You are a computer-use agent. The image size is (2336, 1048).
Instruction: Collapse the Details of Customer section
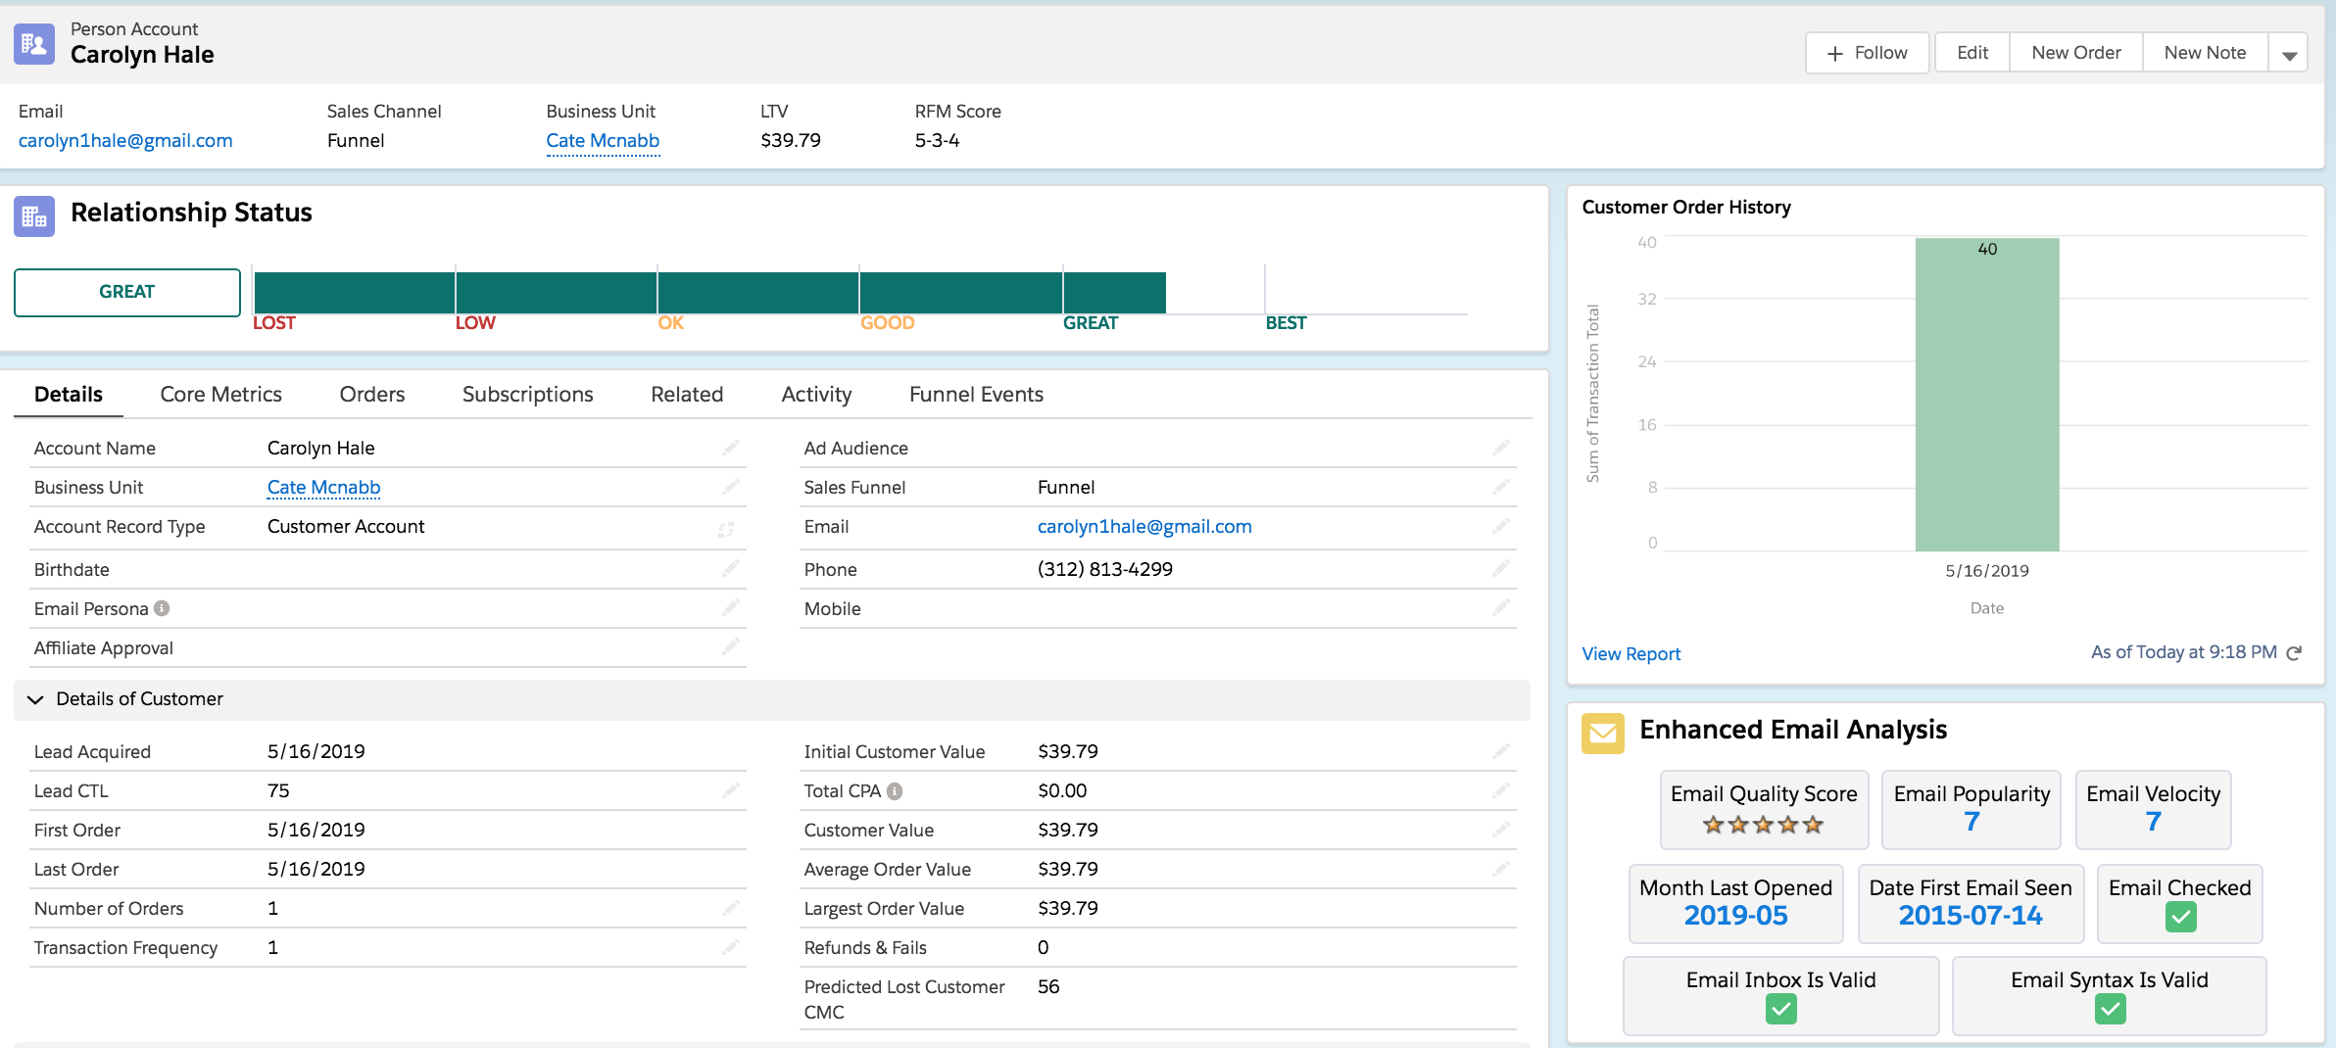click(x=36, y=699)
